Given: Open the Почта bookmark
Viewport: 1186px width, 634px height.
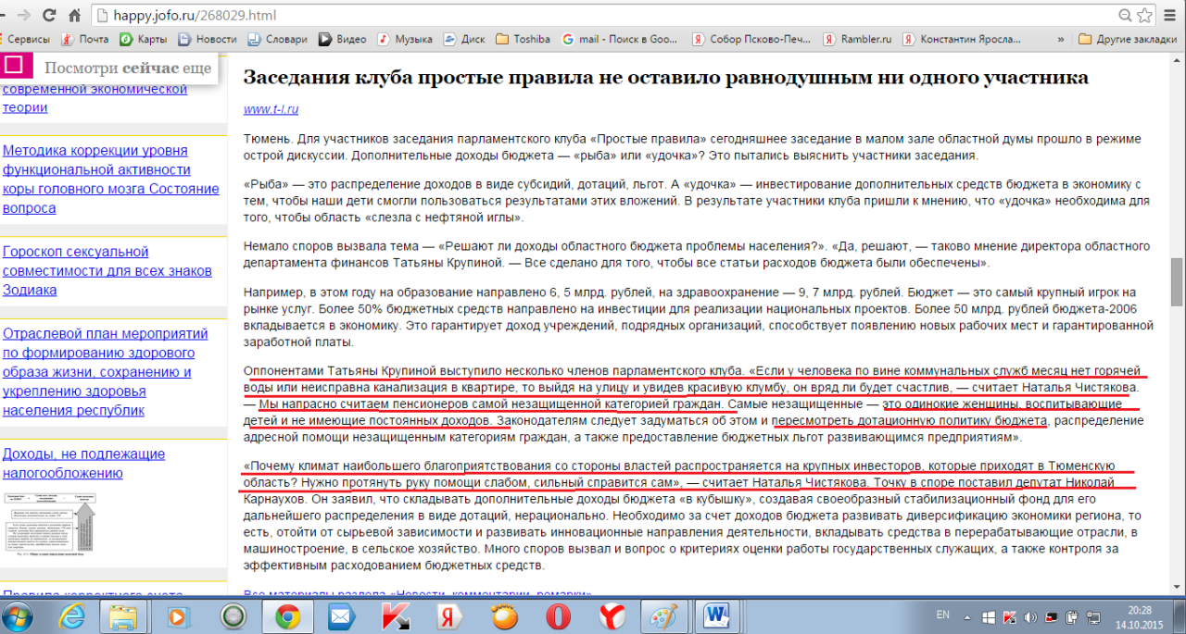Looking at the screenshot, I should 85,40.
